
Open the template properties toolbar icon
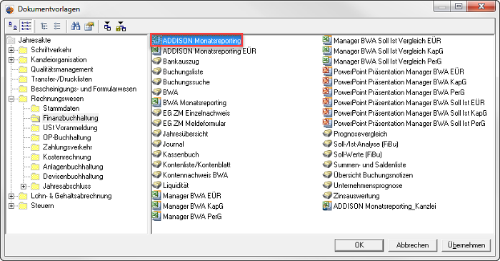[x=89, y=26]
